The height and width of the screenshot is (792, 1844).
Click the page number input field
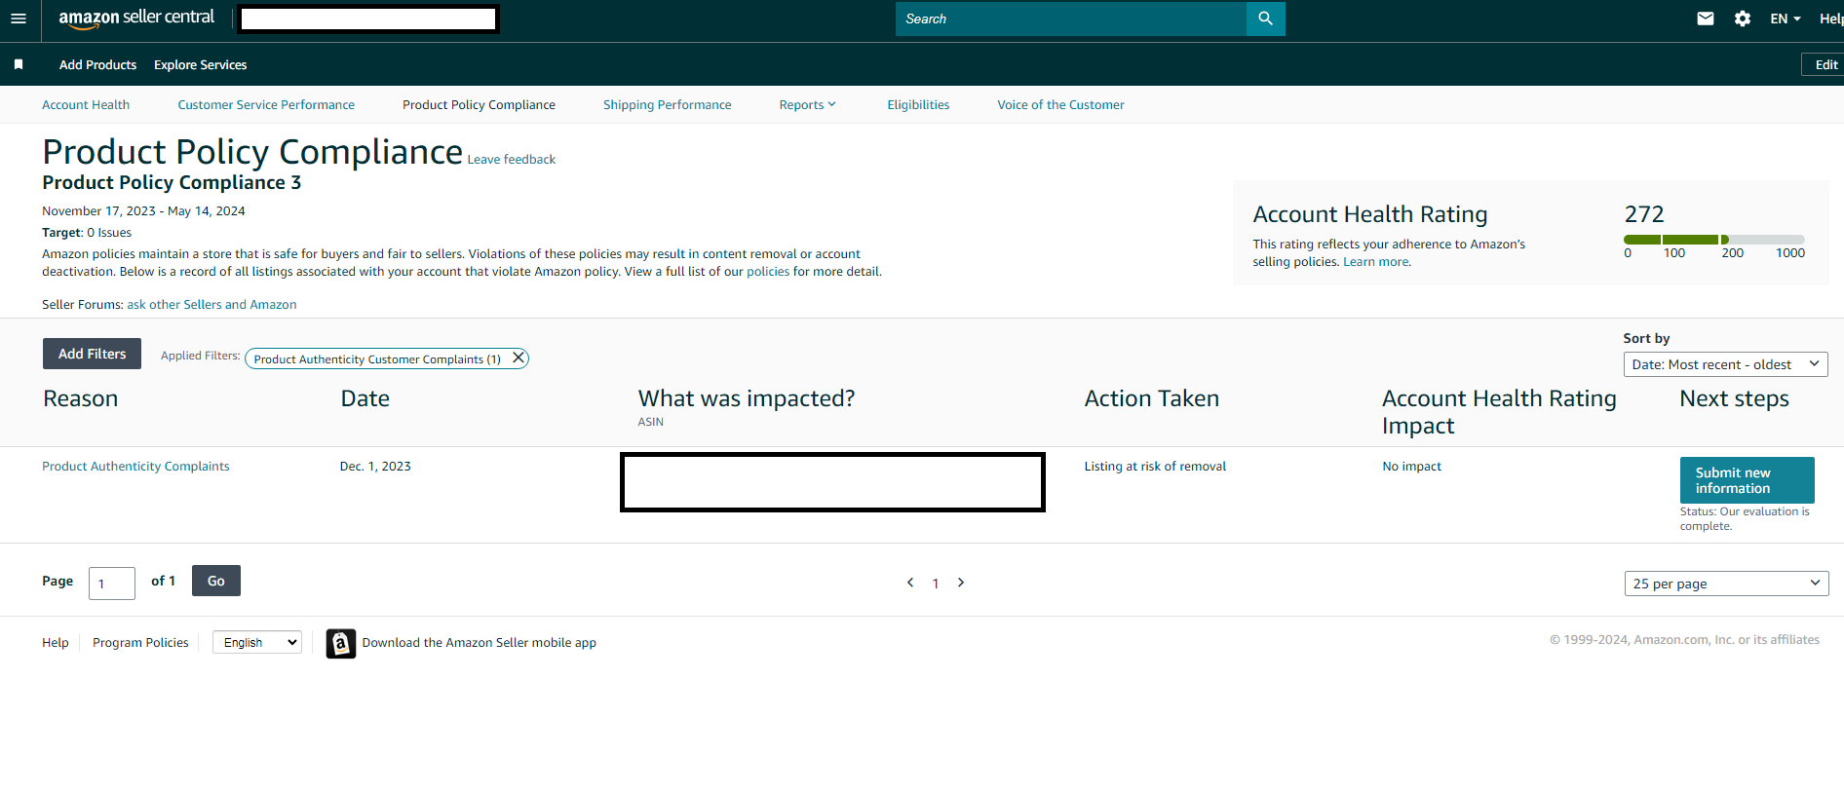click(x=112, y=584)
